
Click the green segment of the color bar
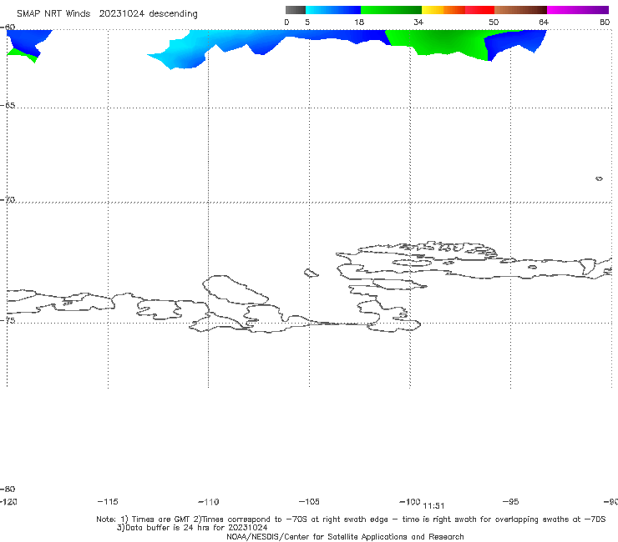coord(391,10)
